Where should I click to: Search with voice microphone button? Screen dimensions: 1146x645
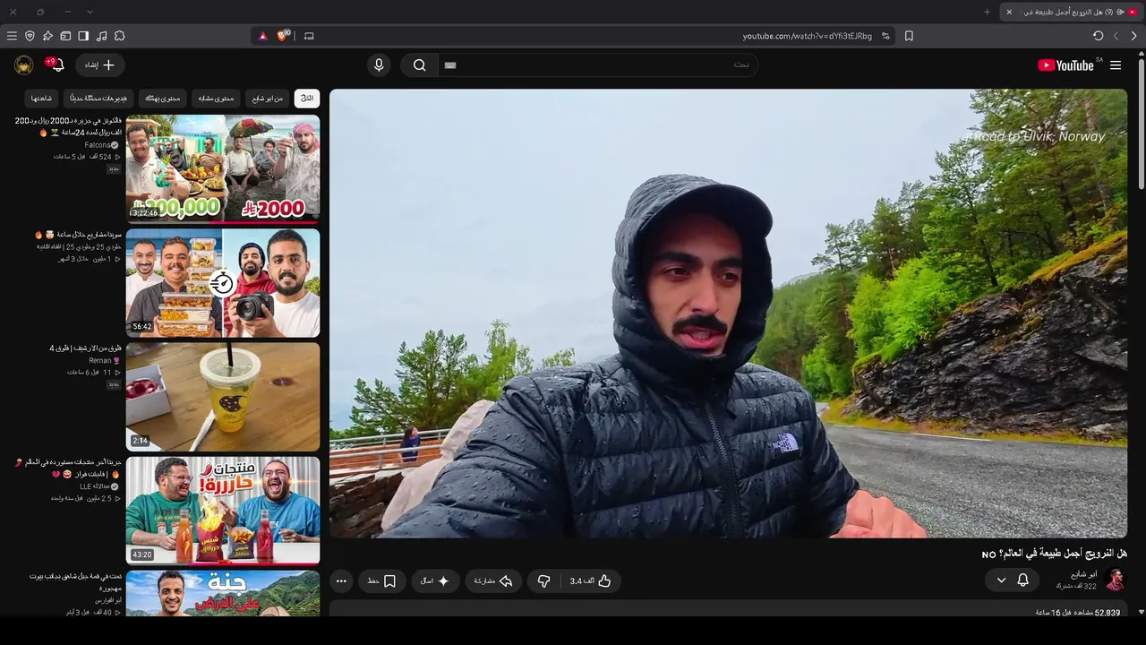tap(379, 64)
